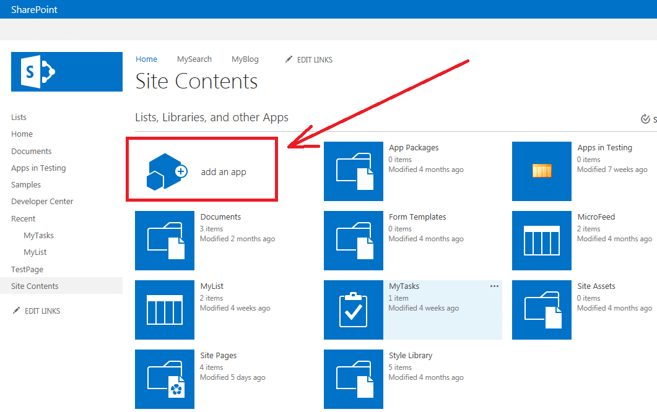The height and width of the screenshot is (412, 657).
Task: Open Home in the sidebar
Action: 22,134
